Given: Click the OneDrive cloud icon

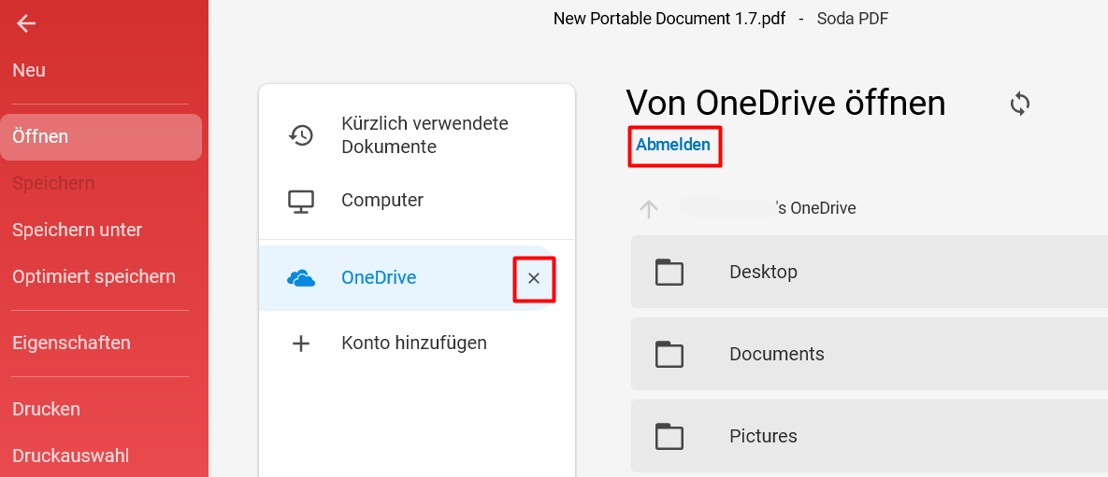Looking at the screenshot, I should (x=301, y=278).
